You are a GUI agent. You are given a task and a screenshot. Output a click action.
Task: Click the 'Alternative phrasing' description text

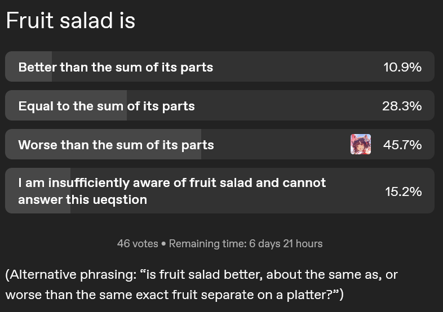201,284
